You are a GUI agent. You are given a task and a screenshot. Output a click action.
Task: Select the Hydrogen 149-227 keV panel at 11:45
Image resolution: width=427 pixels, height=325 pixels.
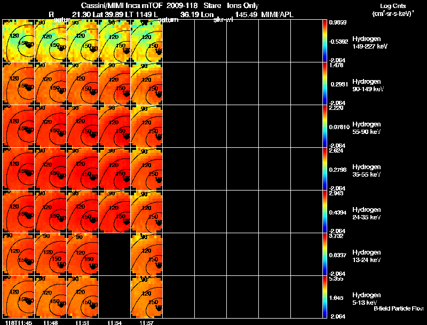pyautogui.click(x=19, y=41)
